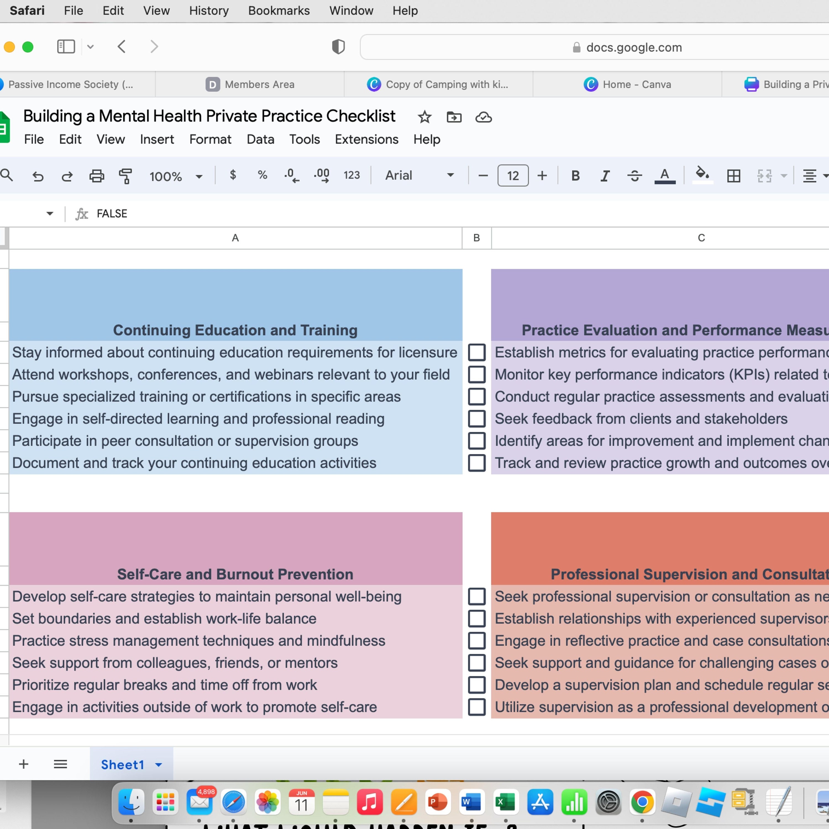Open the Sheets Extensions menu
The width and height of the screenshot is (829, 829).
tap(366, 140)
